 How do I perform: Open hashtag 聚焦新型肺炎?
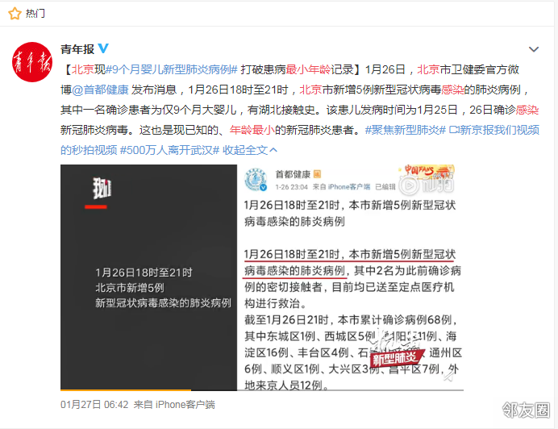[406, 130]
